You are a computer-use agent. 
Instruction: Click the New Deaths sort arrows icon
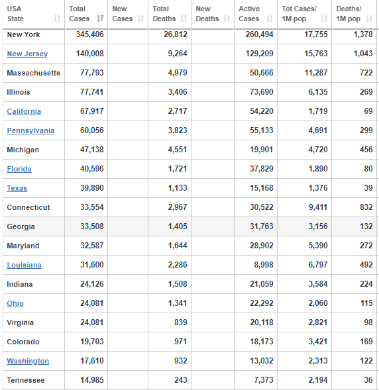click(227, 19)
